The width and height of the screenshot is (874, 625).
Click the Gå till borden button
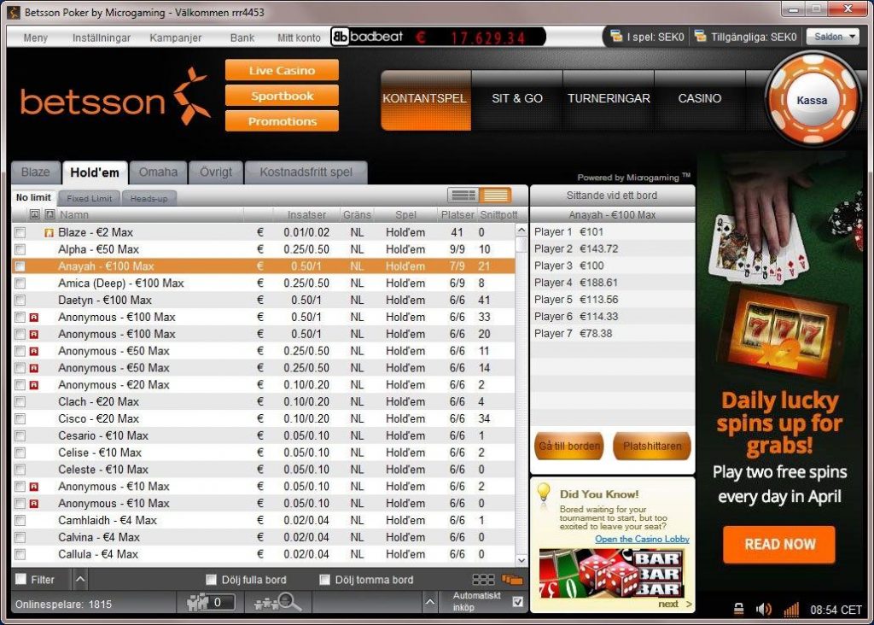569,446
